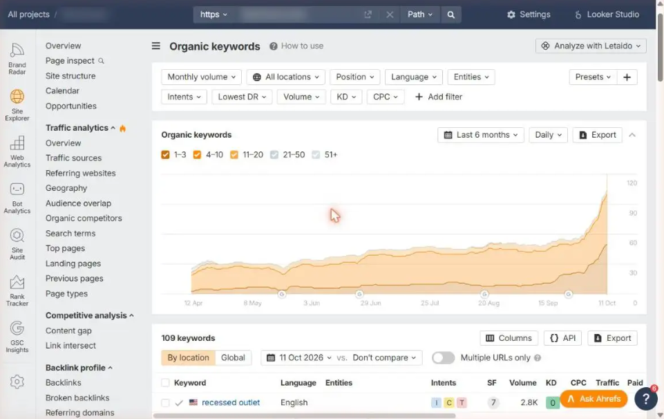Click the bottom sidebar gear icon
This screenshot has height=419, width=664.
tap(17, 382)
